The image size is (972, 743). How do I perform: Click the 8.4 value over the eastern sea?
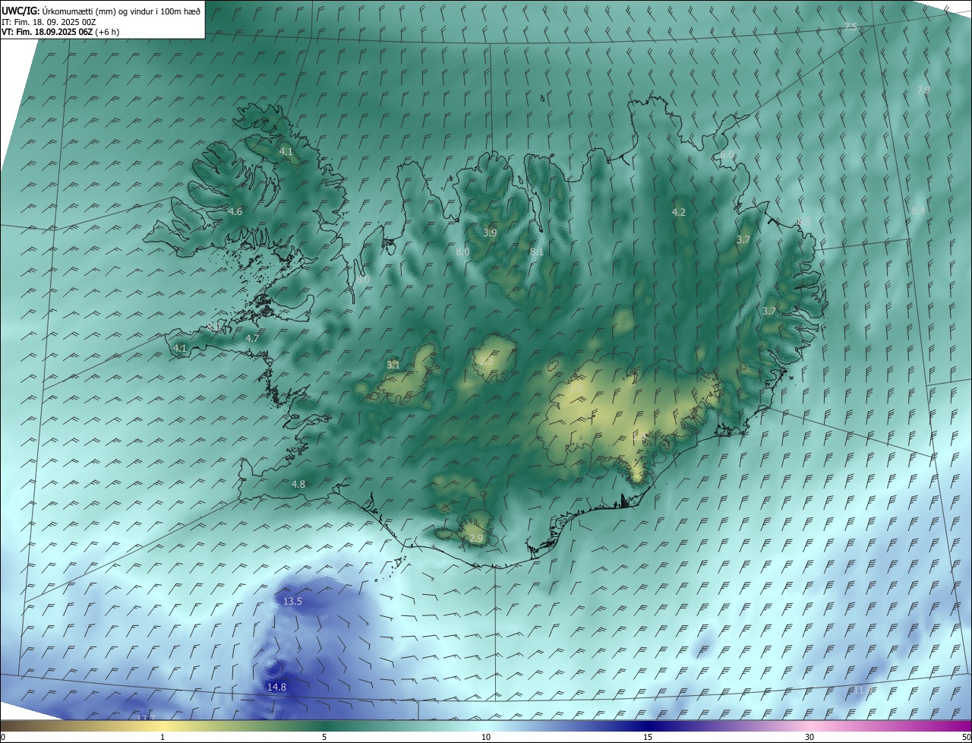click(x=918, y=210)
